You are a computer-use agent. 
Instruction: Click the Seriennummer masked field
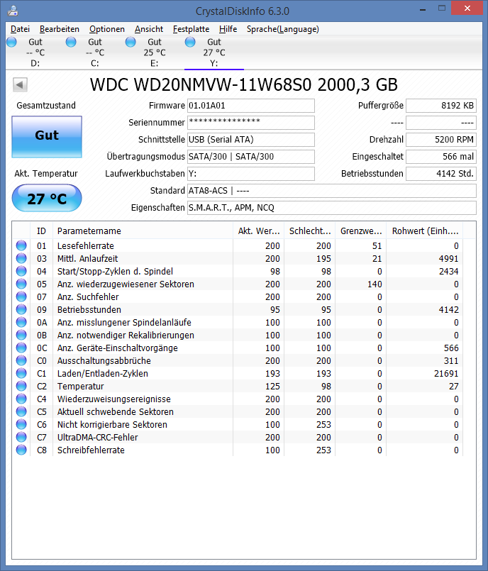tap(251, 123)
